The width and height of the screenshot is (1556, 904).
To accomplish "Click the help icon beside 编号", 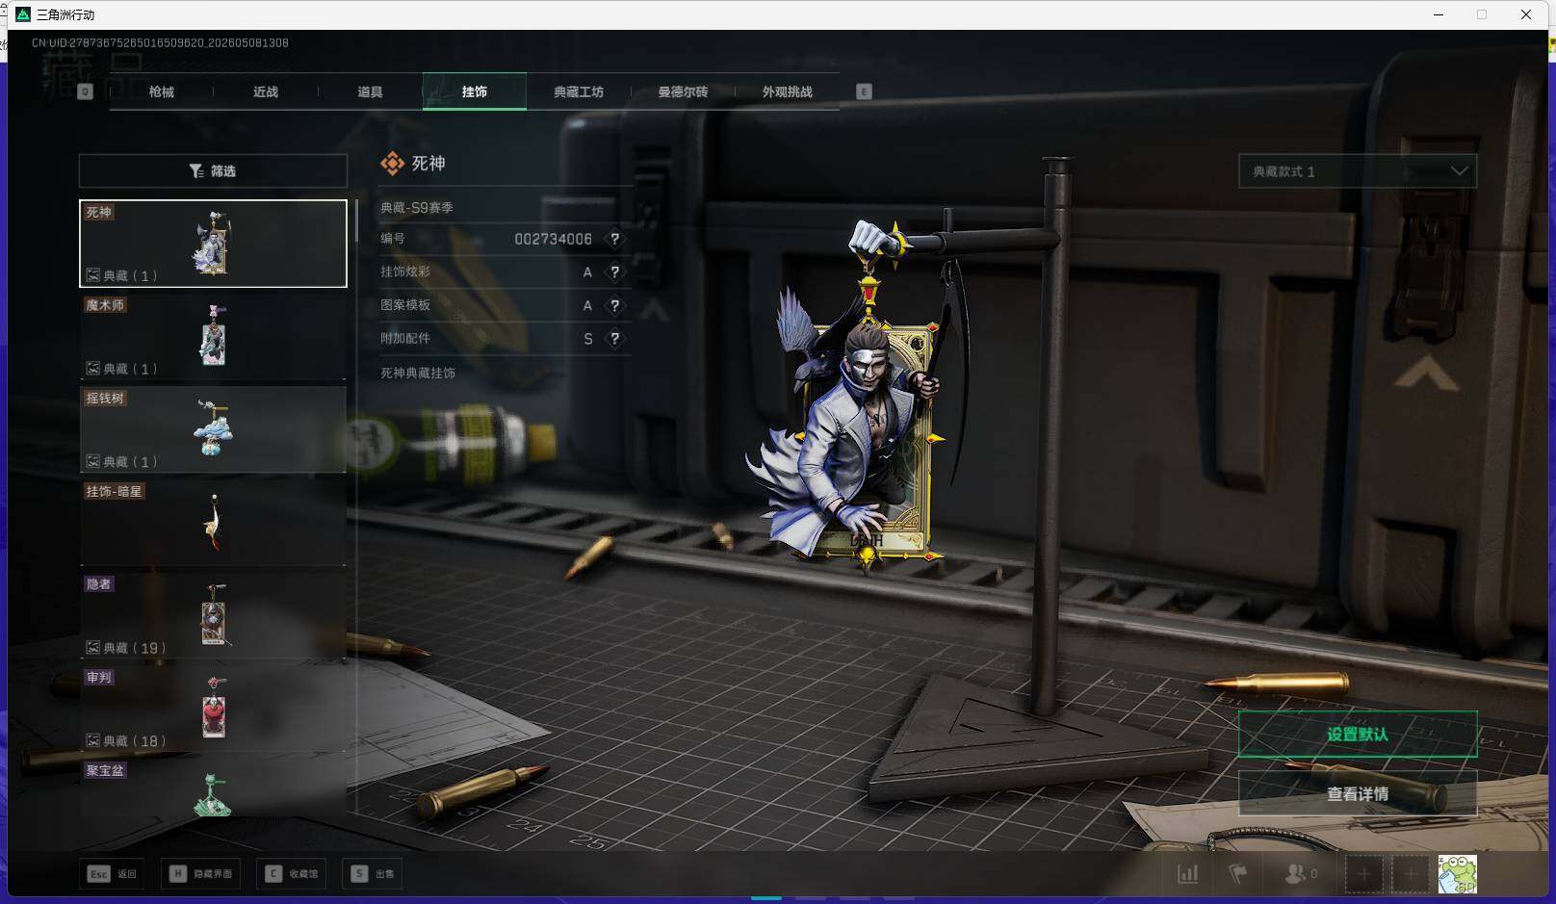I will [x=614, y=239].
